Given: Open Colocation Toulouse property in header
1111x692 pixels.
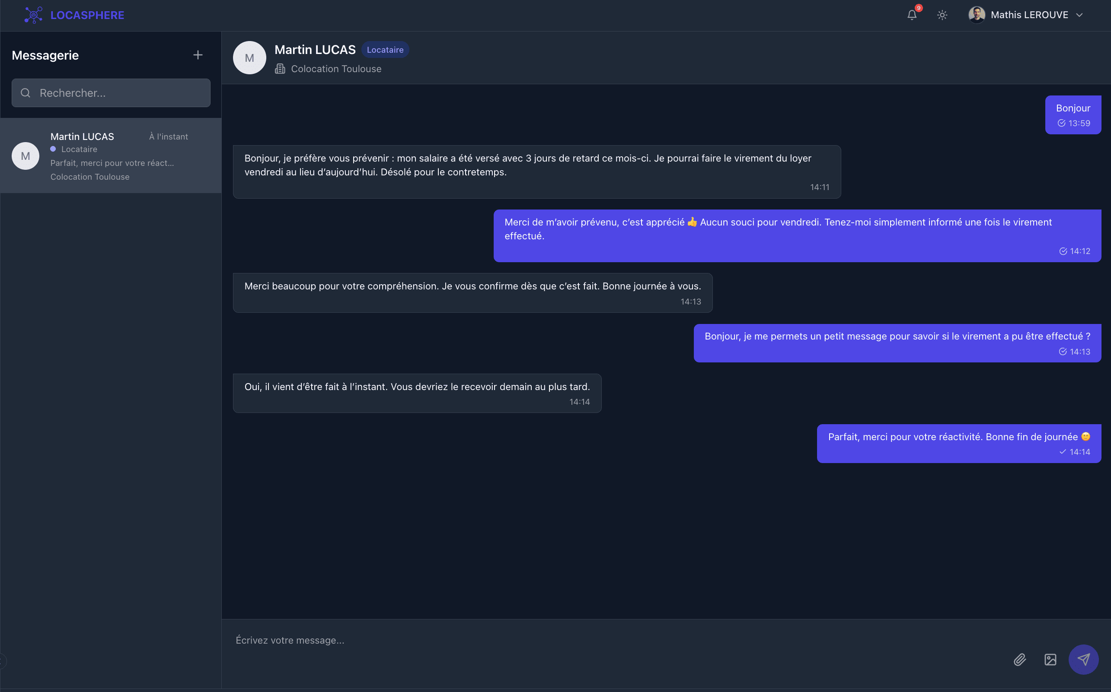Looking at the screenshot, I should [x=336, y=69].
